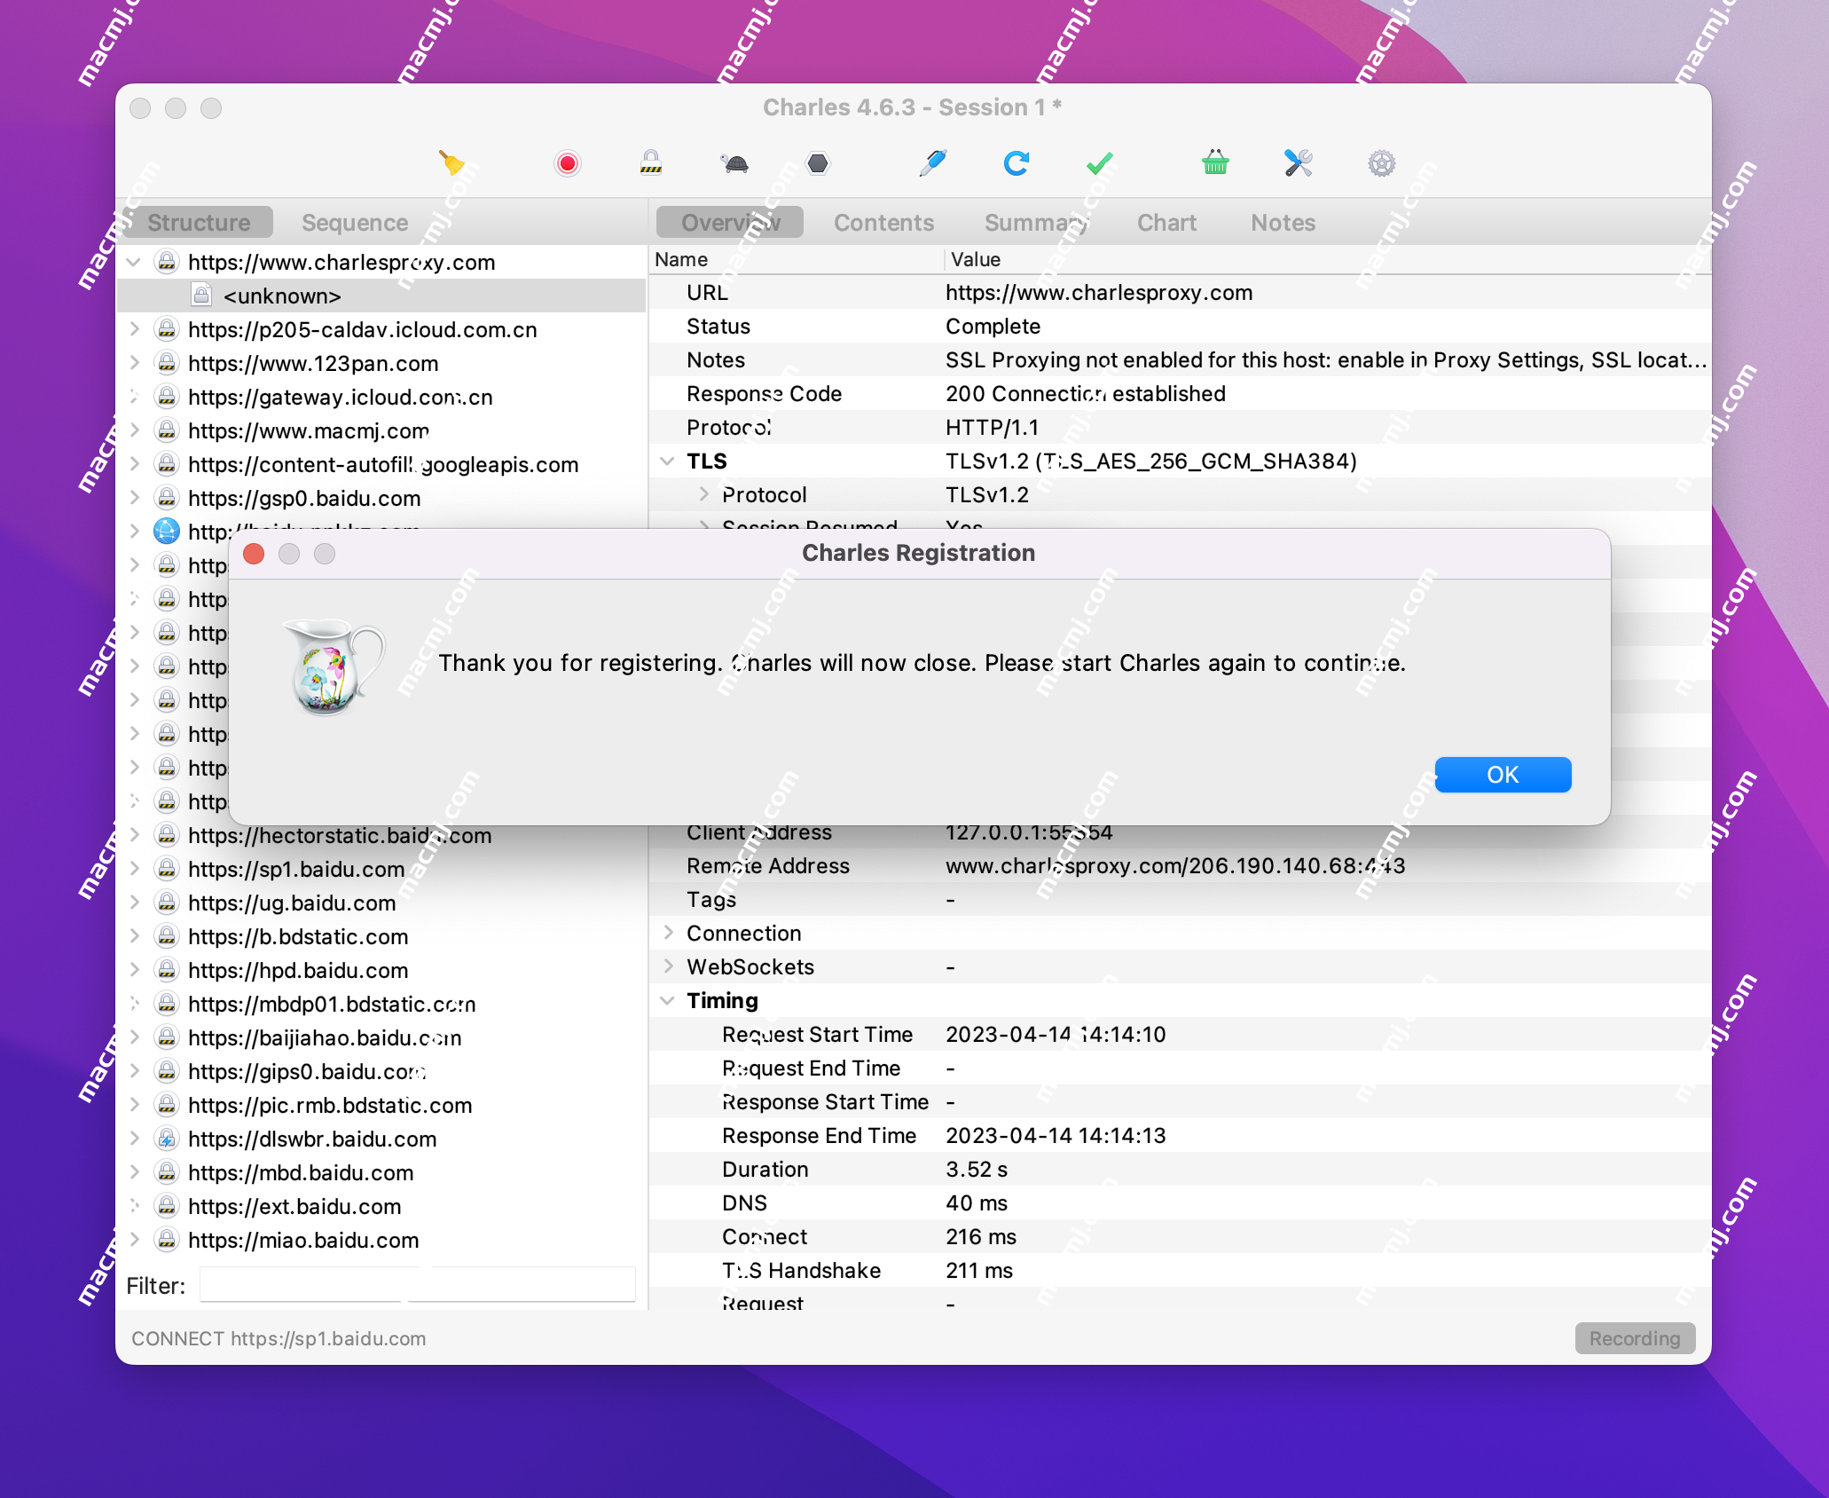1829x1498 pixels.
Task: Toggle Throttling turtle icon
Action: (x=735, y=163)
